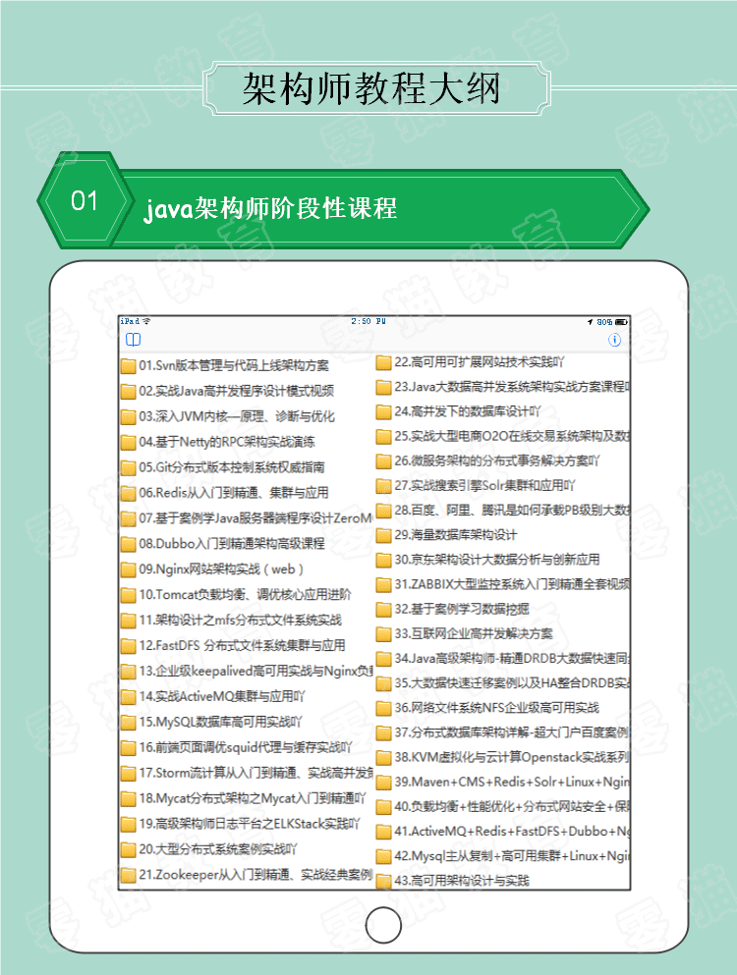Open folder 07.基于案例学Java服务器端程序设计
737x975 pixels.
(247, 518)
